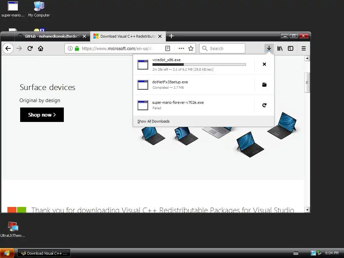Click the dotNetFx35setup.exe file name

[170, 82]
